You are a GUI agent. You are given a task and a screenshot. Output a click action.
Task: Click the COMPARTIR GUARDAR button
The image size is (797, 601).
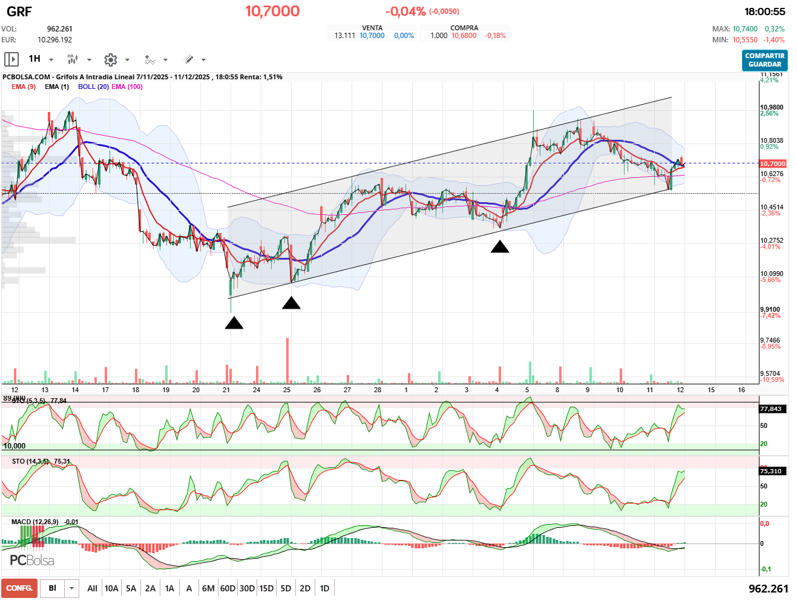tap(764, 60)
